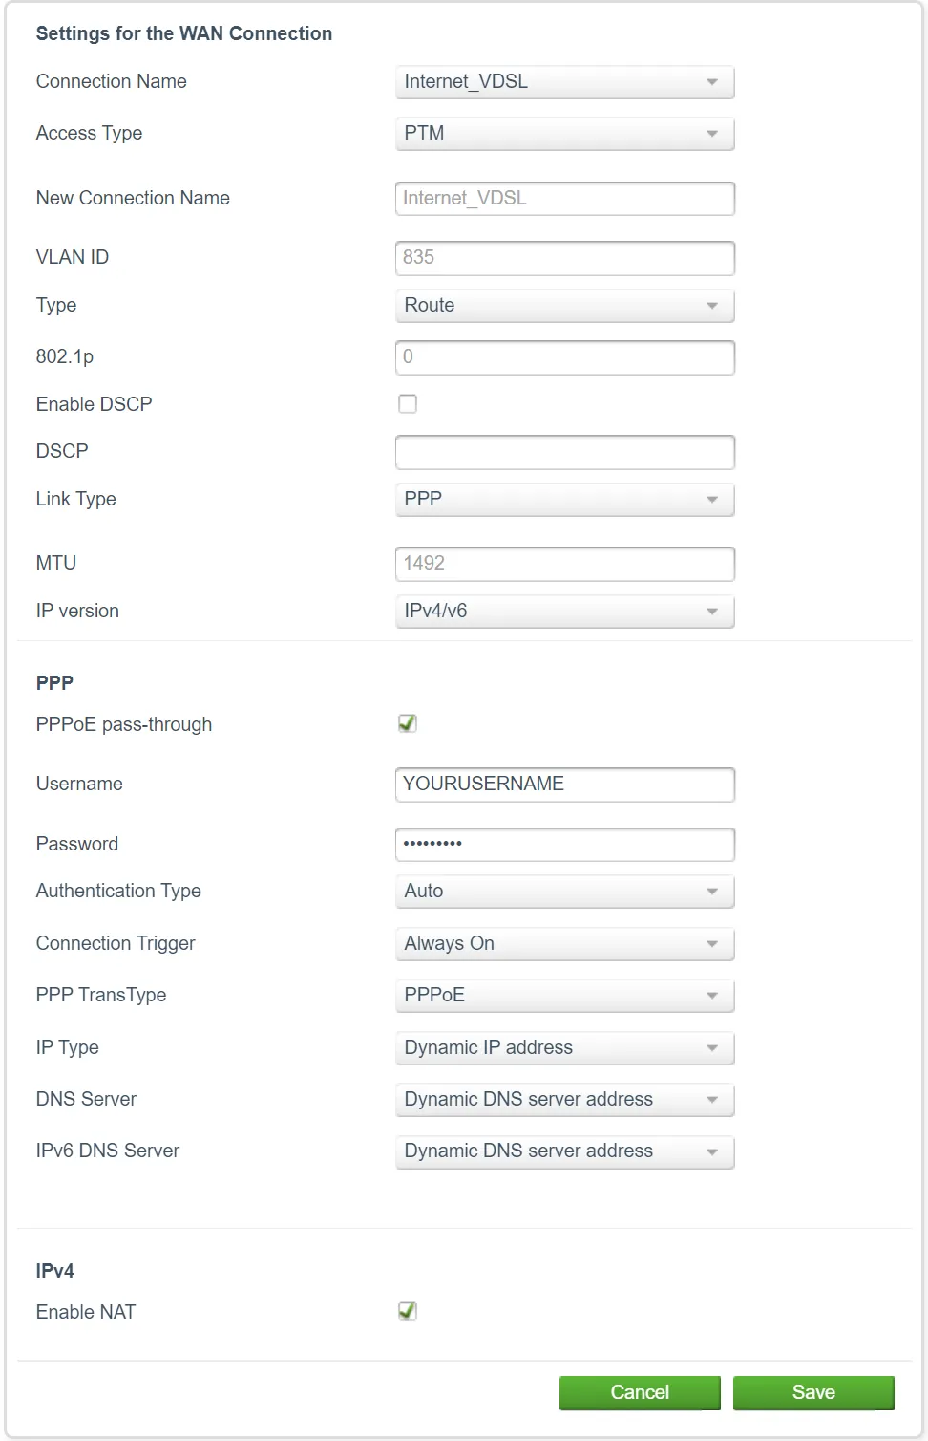
Task: Open the Access Type dropdown showing PTM
Action: [x=564, y=134]
